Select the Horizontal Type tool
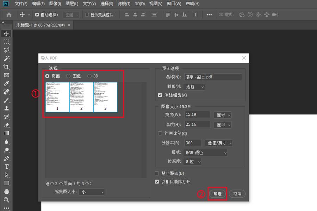 coord(6,167)
